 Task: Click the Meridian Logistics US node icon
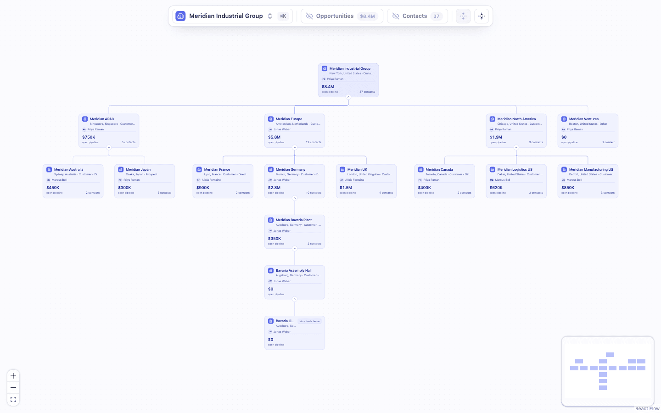(x=493, y=169)
